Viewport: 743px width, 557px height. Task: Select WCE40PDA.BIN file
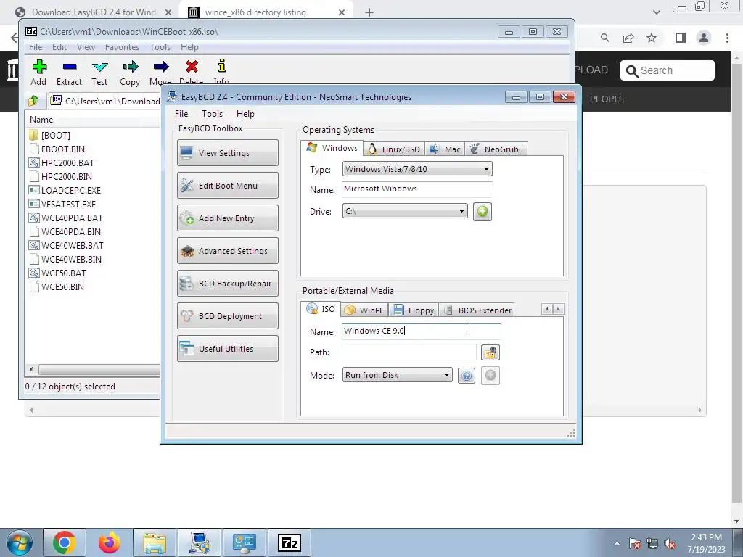[65, 231]
